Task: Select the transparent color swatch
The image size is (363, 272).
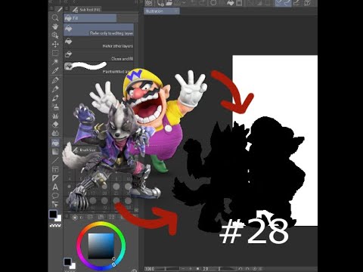Action: tap(55, 225)
